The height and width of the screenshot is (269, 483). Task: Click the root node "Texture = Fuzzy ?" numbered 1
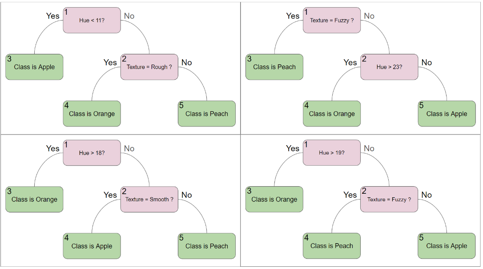[332, 20]
